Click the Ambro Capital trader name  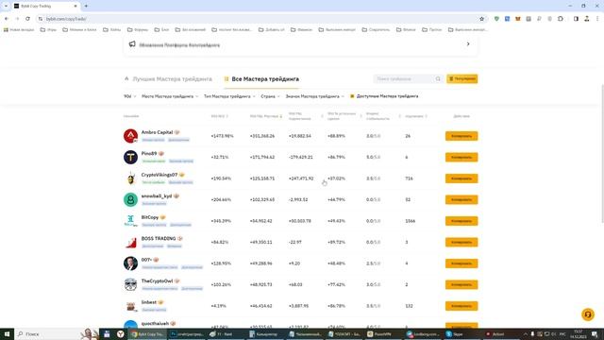click(157, 132)
